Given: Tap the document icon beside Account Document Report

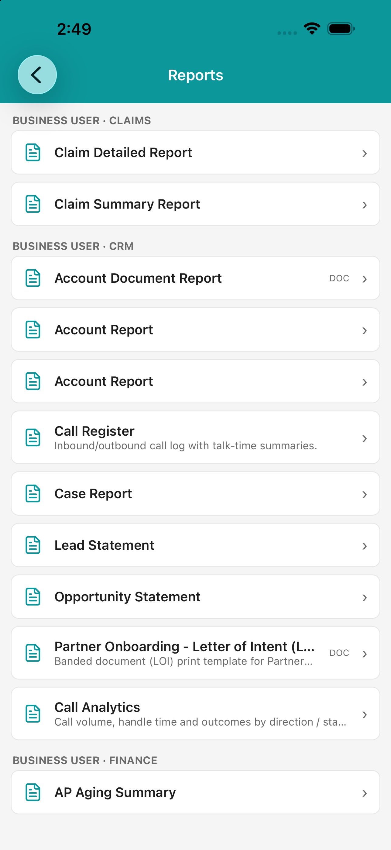Looking at the screenshot, I should (x=33, y=278).
